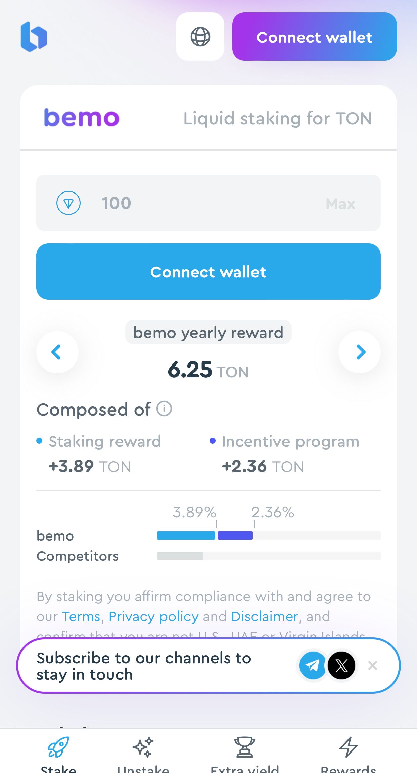Select the bemo yearly reward pill
417x773 pixels.
pos(208,332)
